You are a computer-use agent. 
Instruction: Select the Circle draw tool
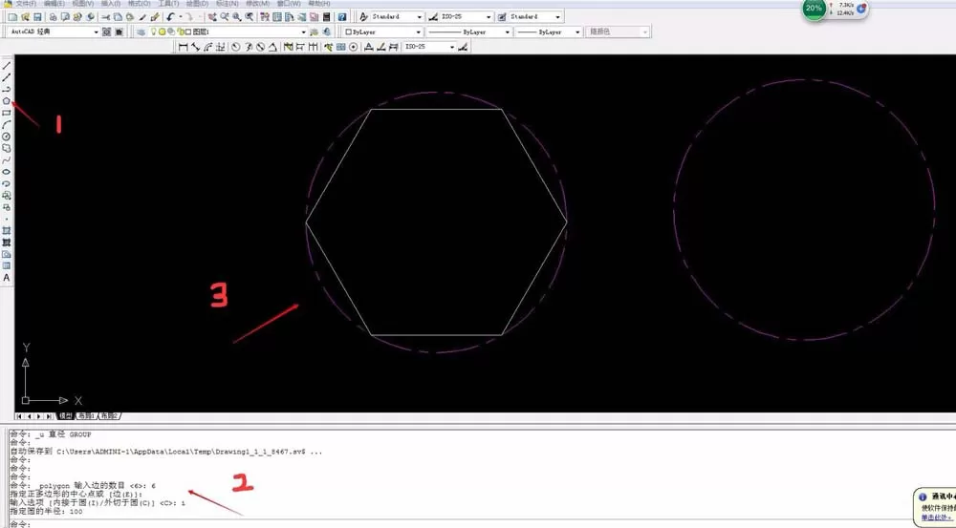(6, 137)
